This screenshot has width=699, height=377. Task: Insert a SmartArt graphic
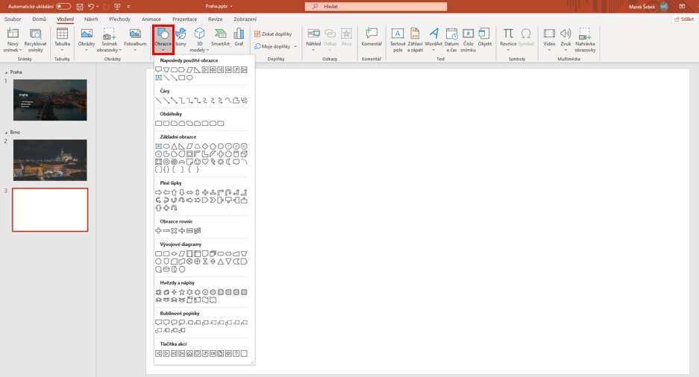220,37
